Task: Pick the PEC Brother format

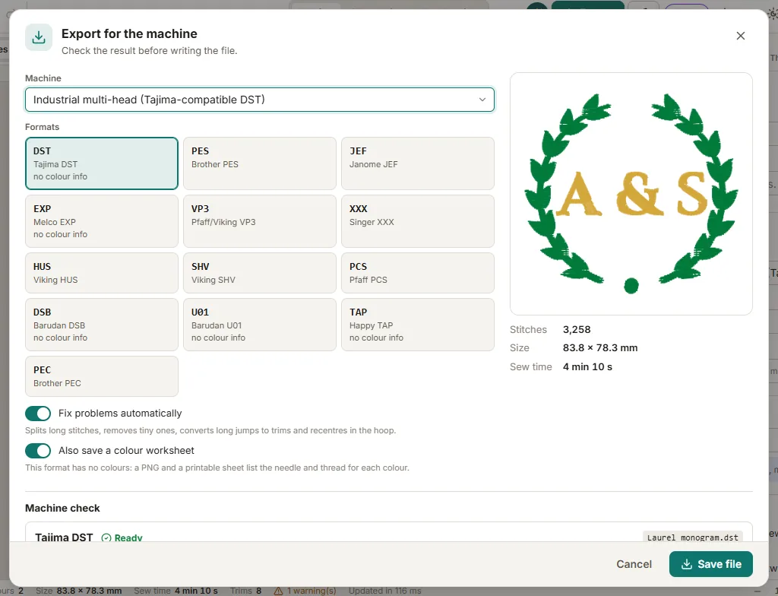Action: (102, 376)
